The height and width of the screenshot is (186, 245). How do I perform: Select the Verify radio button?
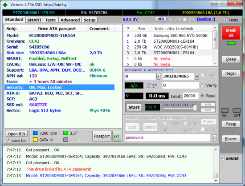202,85
